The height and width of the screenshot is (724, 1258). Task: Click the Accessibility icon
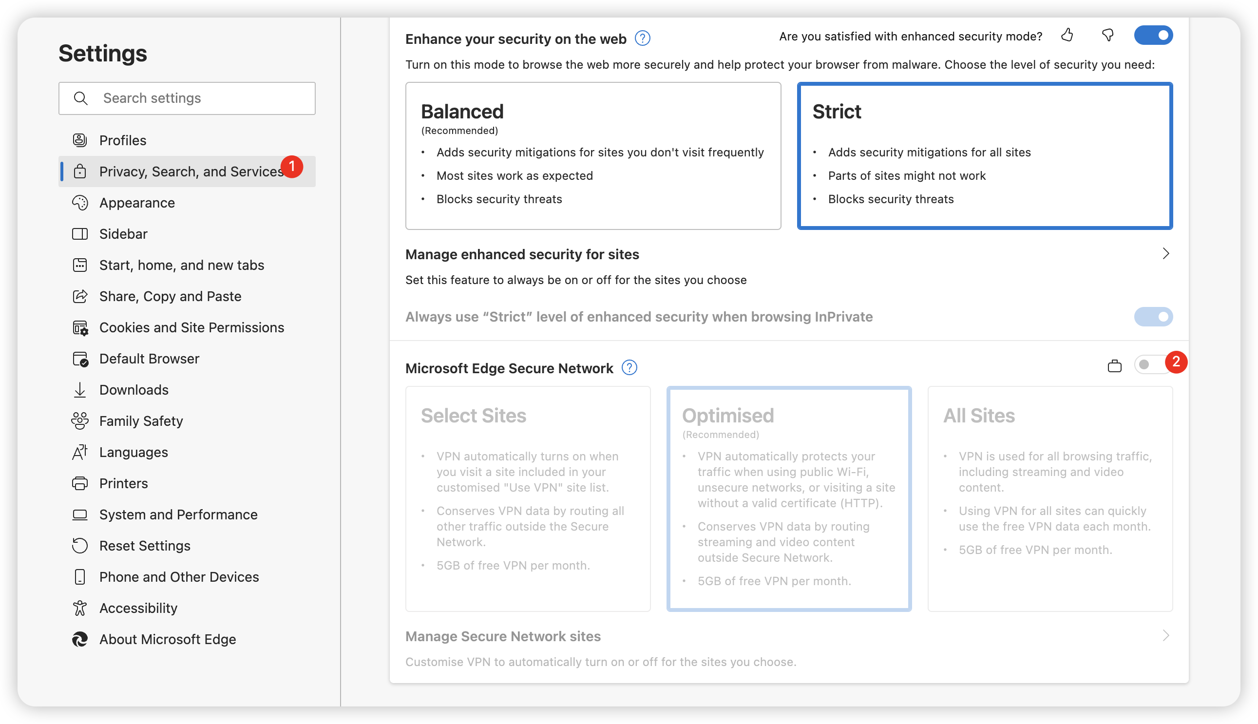[79, 608]
